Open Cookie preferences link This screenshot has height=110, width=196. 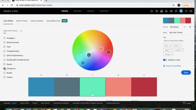113,103
